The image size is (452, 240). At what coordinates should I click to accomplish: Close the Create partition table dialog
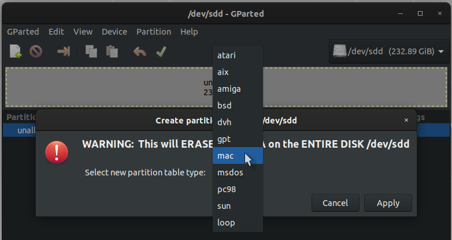[x=406, y=120]
